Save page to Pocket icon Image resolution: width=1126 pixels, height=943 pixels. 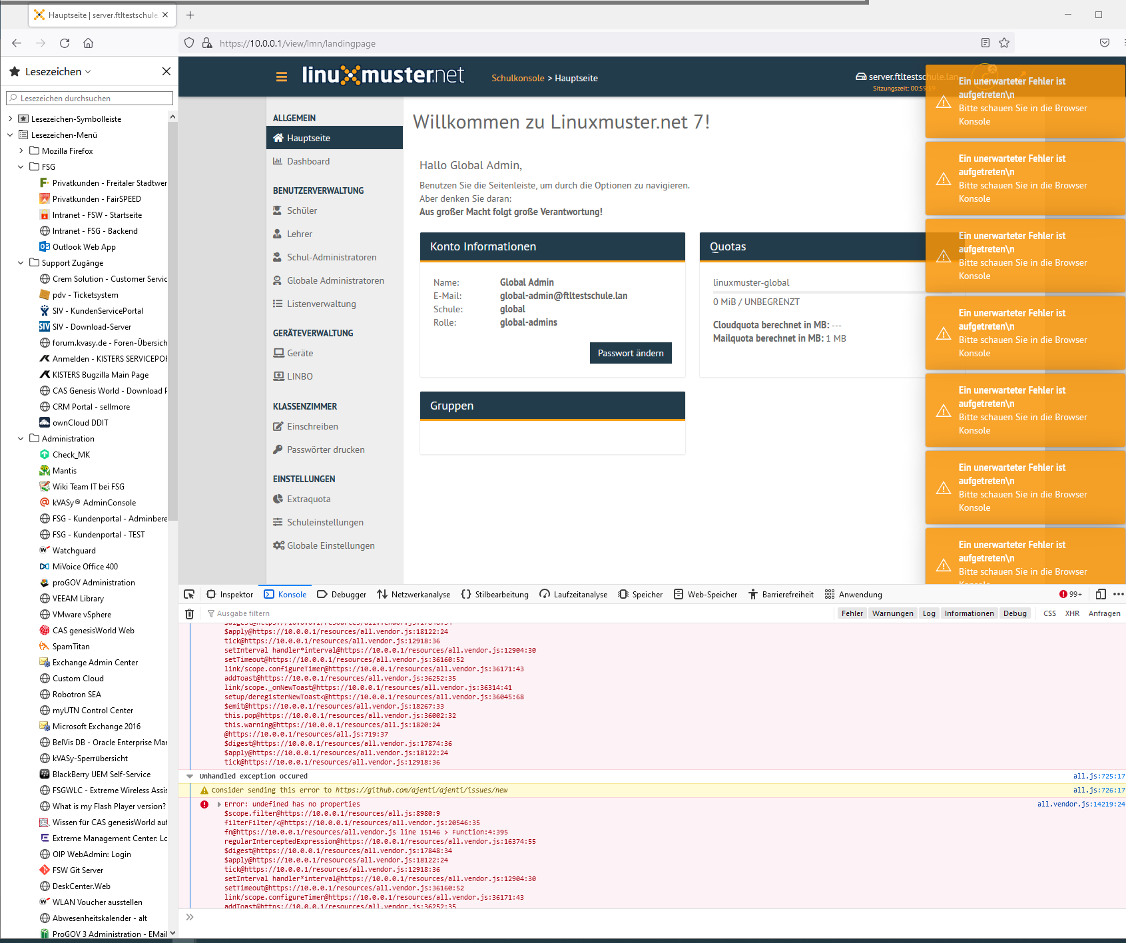coord(1105,43)
